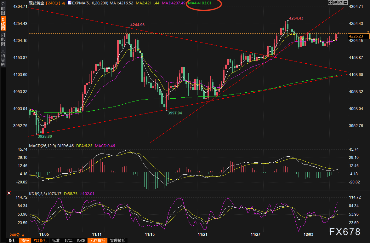Click the 另存模板 button
The height and width of the screenshot is (243, 370).
point(97,240)
